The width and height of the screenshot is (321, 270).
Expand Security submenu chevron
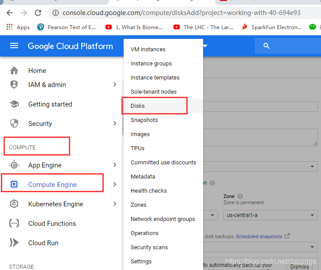pyautogui.click(x=115, y=123)
